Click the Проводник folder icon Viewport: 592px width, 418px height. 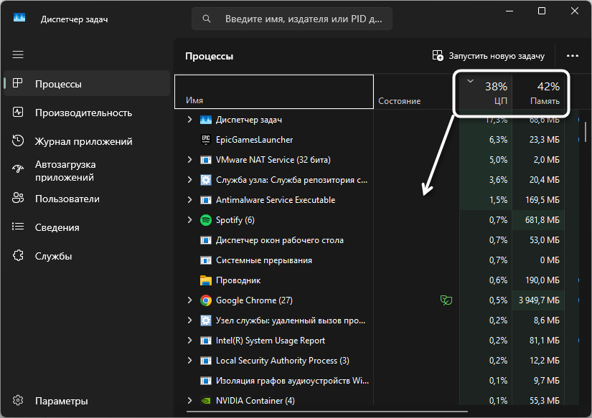click(206, 280)
